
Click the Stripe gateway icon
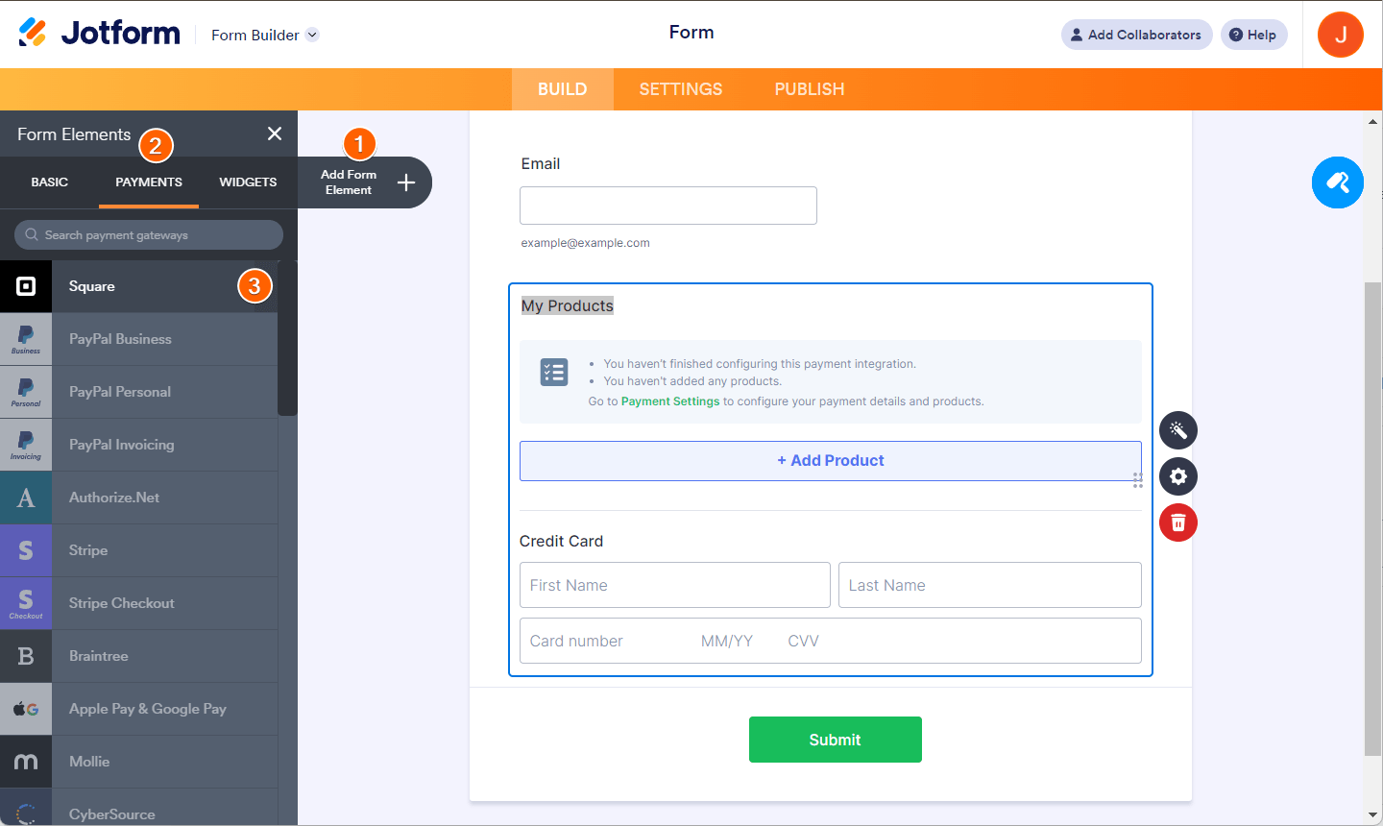26,550
